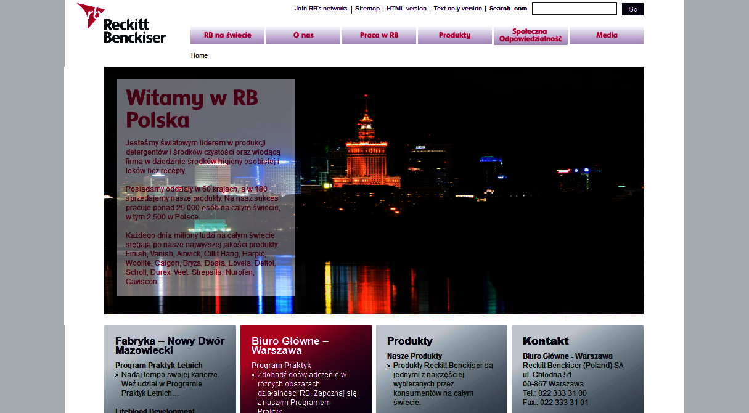This screenshot has height=413, width=749.
Task: Switch to HTML version
Action: pyautogui.click(x=406, y=9)
